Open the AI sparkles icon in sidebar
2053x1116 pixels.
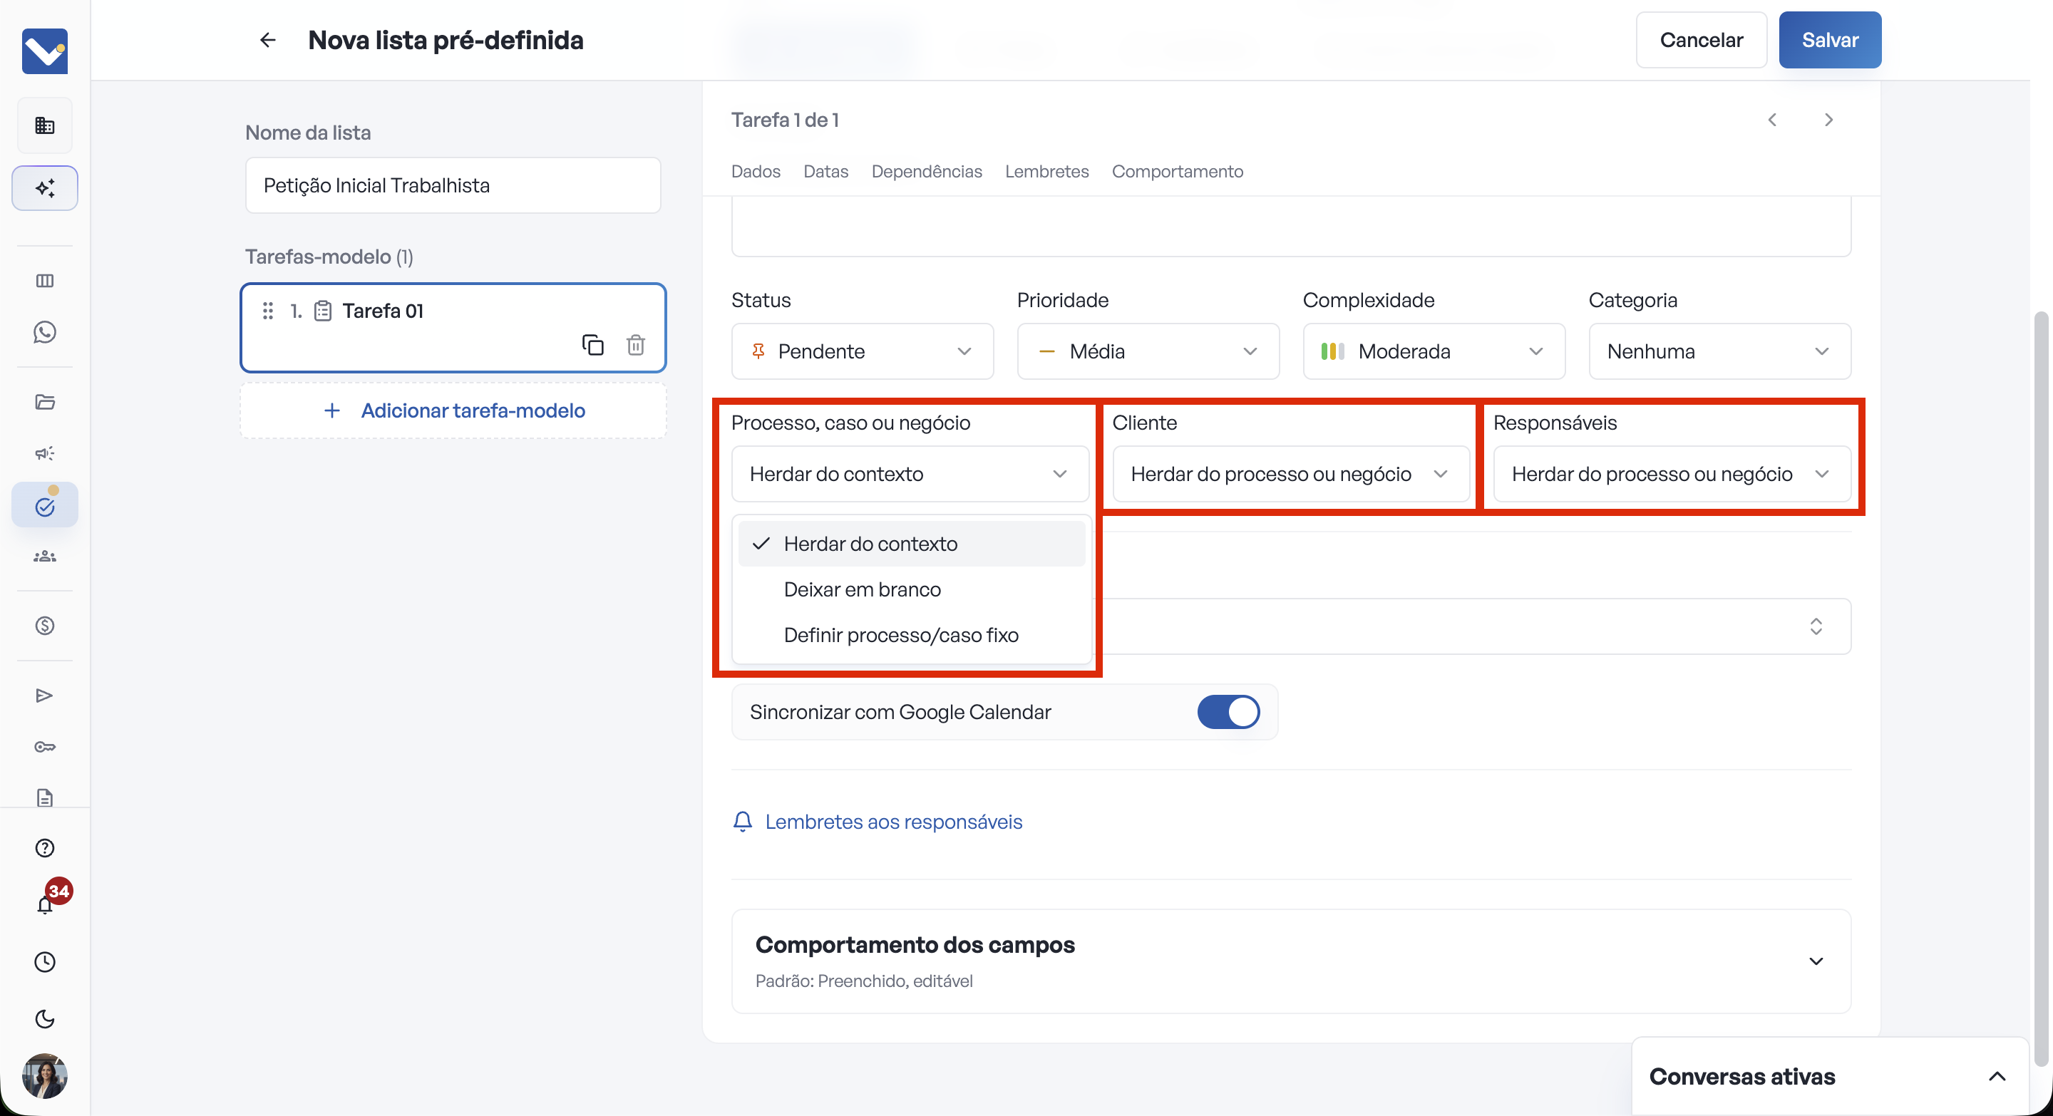point(45,188)
